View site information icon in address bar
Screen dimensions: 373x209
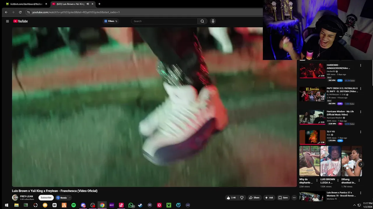(x=28, y=12)
